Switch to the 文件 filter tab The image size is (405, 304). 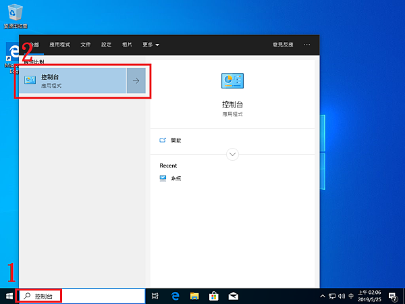pos(86,45)
